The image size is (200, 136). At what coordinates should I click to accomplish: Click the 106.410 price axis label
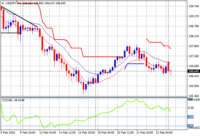tap(194, 76)
